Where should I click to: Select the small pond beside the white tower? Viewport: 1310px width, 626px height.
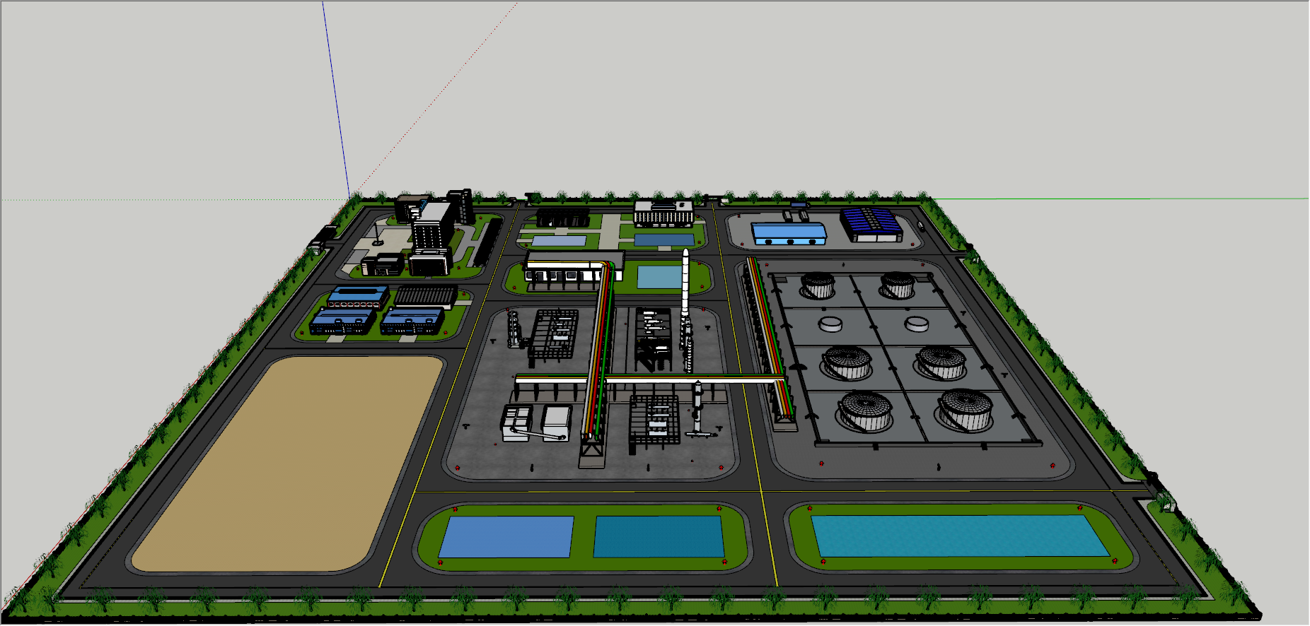point(659,276)
